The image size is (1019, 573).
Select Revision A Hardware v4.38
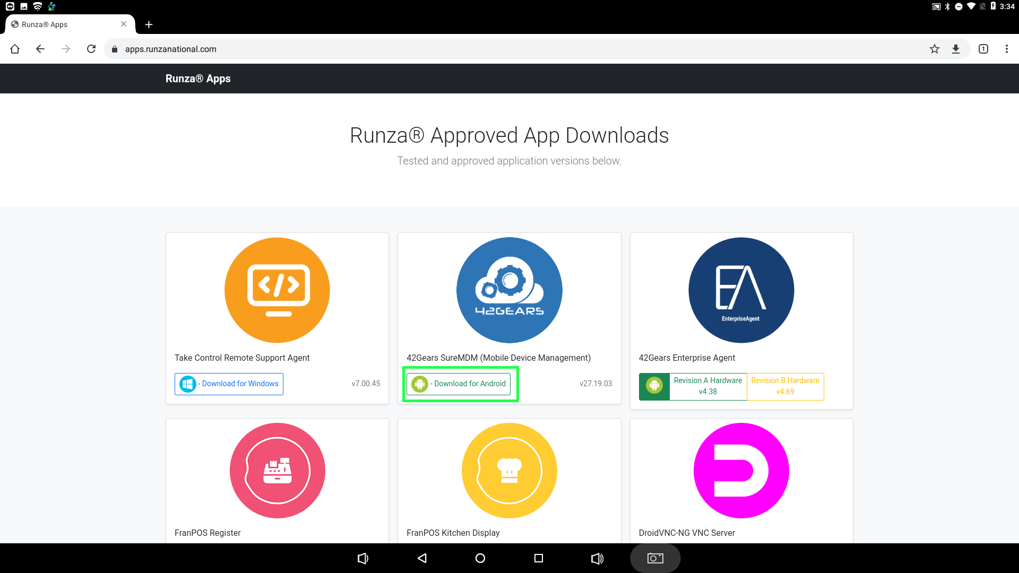tap(707, 386)
